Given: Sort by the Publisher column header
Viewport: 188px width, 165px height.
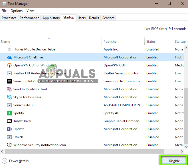Looking at the screenshot, I should (123, 41).
